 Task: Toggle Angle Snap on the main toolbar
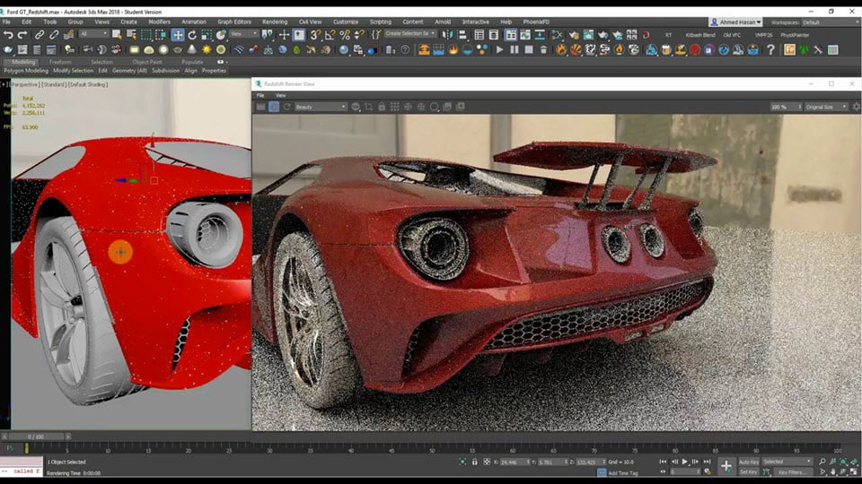point(330,35)
